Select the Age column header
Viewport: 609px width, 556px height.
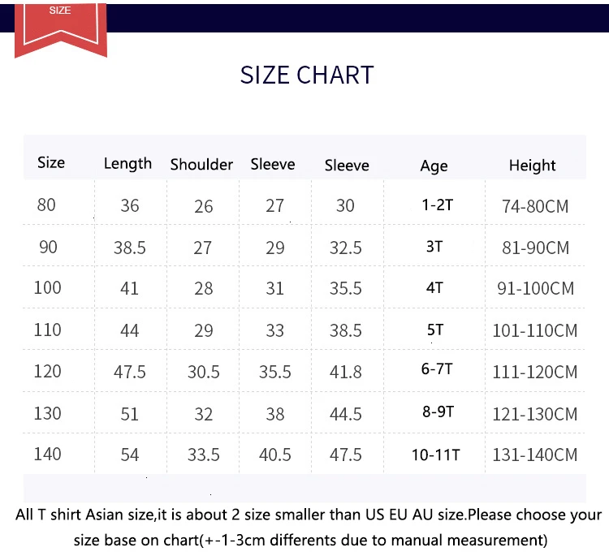tap(434, 166)
